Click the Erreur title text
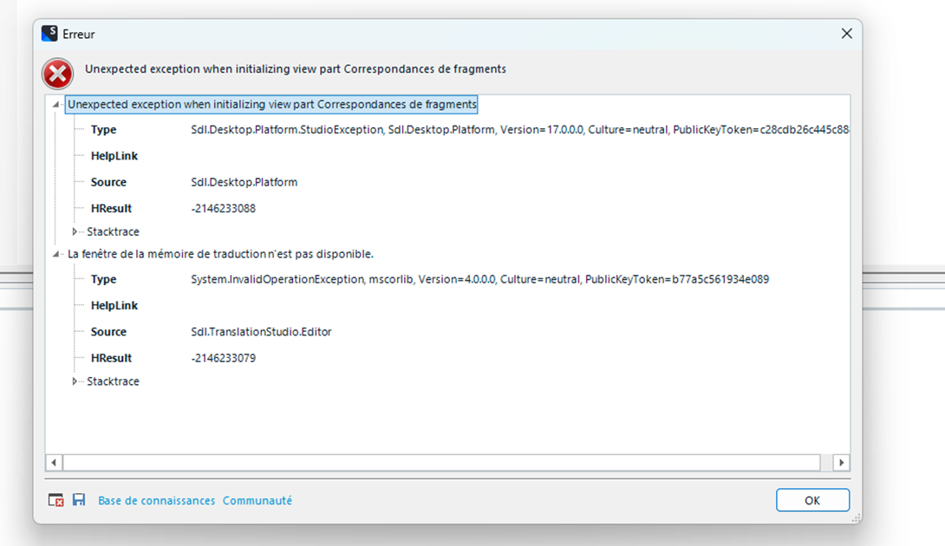The image size is (945, 546). 78,35
